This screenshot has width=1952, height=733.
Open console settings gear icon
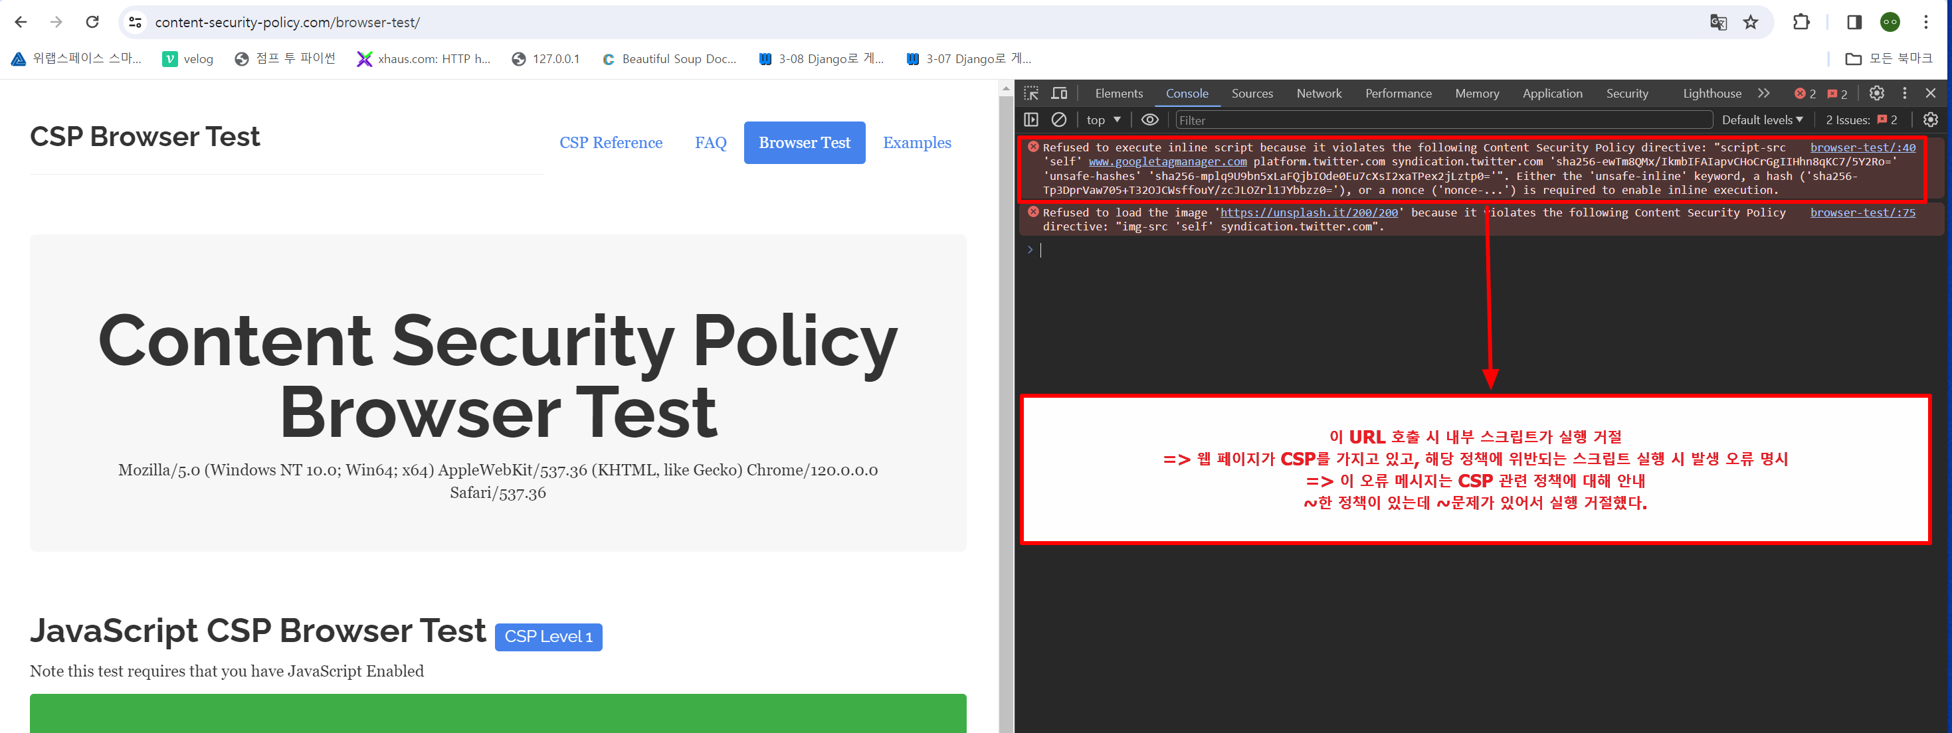click(x=1930, y=120)
